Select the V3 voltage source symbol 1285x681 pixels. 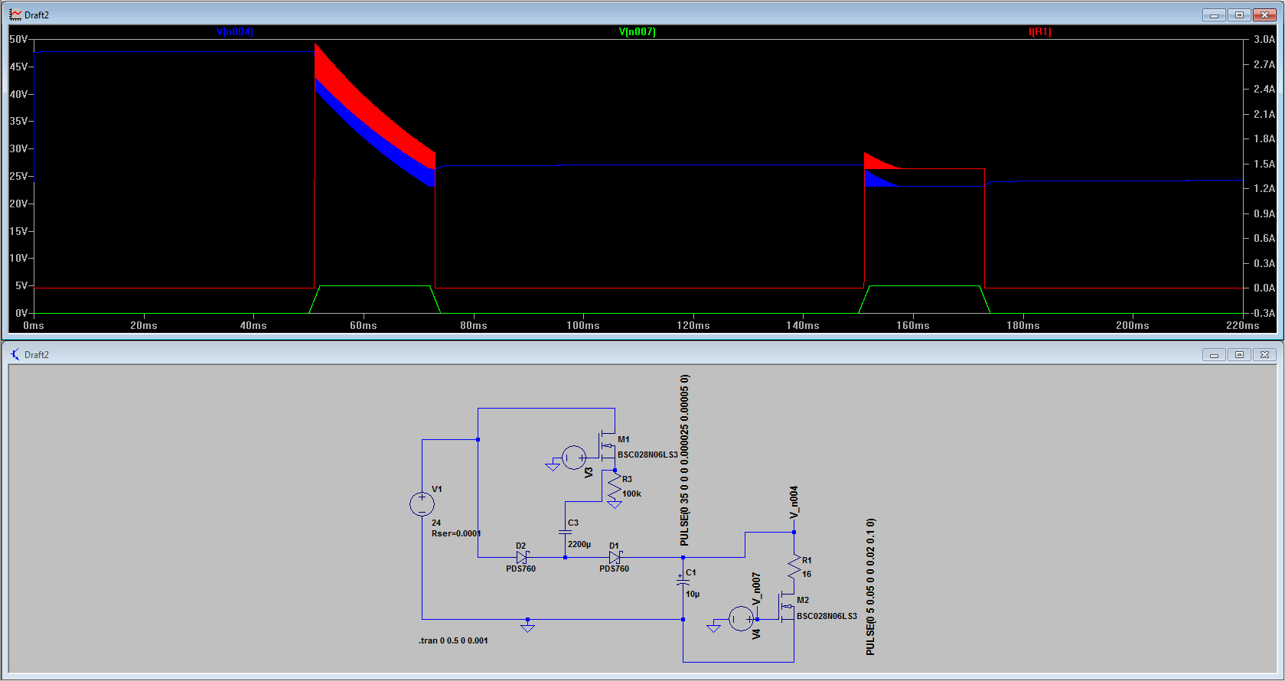pos(574,458)
